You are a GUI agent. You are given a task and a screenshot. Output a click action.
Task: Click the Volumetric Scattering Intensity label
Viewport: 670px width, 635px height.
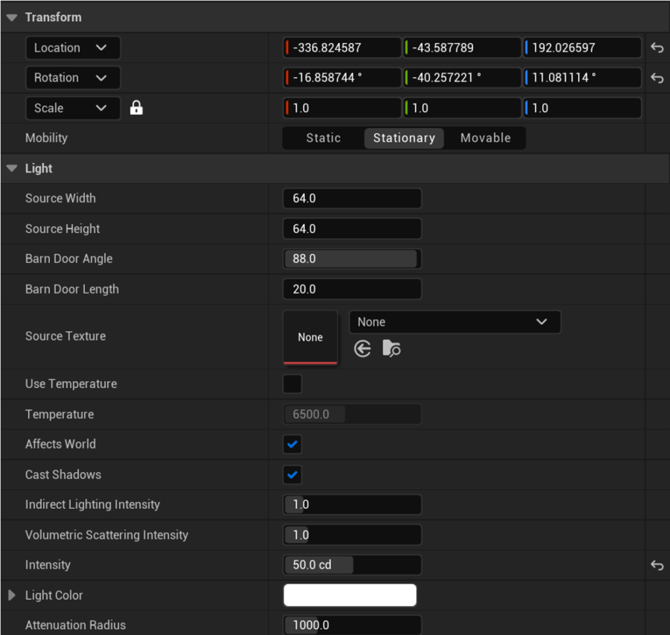click(107, 535)
